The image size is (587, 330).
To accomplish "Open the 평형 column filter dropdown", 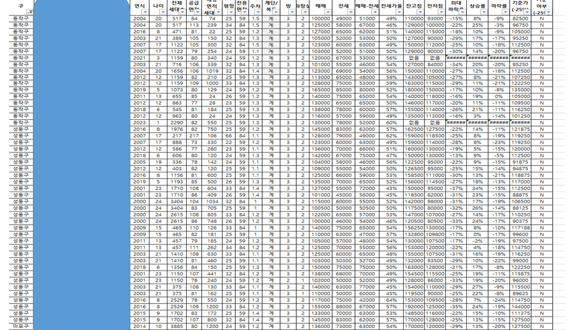I will [x=230, y=12].
